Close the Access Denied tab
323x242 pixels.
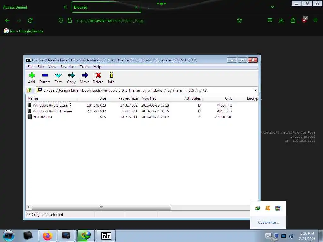[65, 7]
